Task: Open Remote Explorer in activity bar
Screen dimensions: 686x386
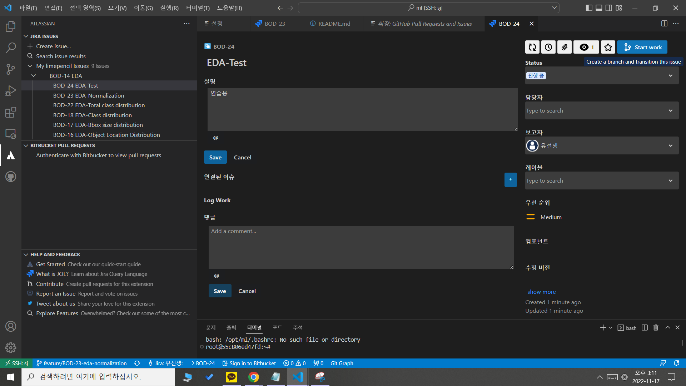Action: (x=11, y=134)
